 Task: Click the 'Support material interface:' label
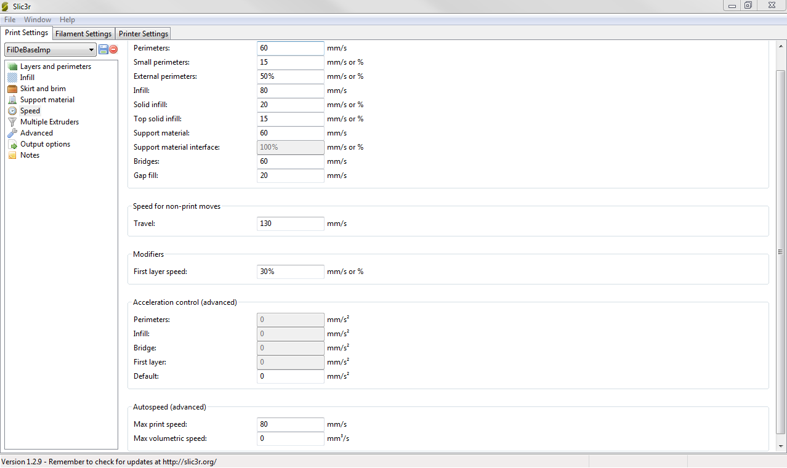[177, 147]
